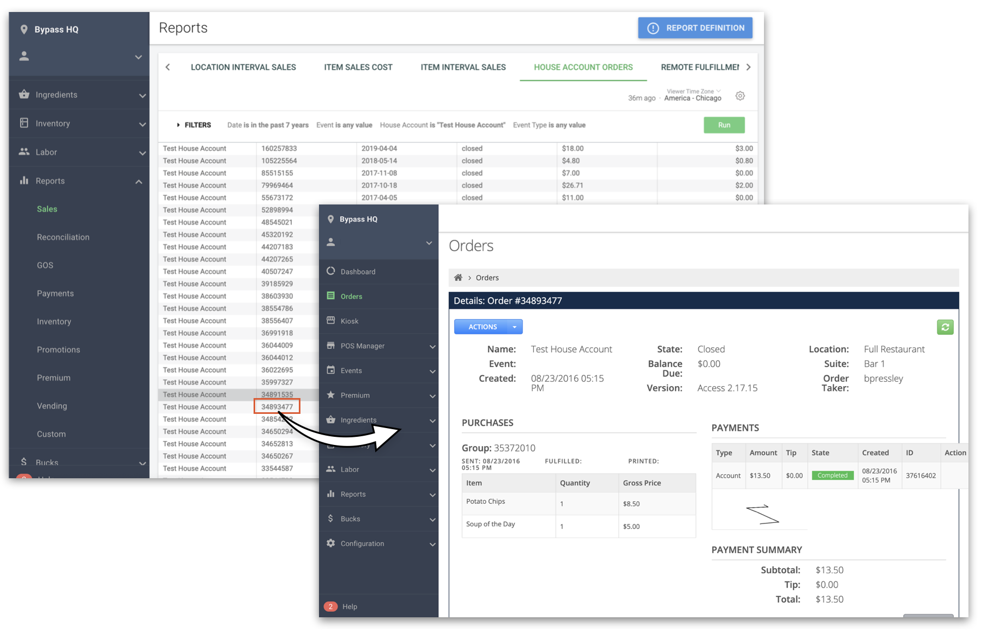Click Reports chart icon in Orders sidebar
This screenshot has width=987, height=638.
pos(330,493)
